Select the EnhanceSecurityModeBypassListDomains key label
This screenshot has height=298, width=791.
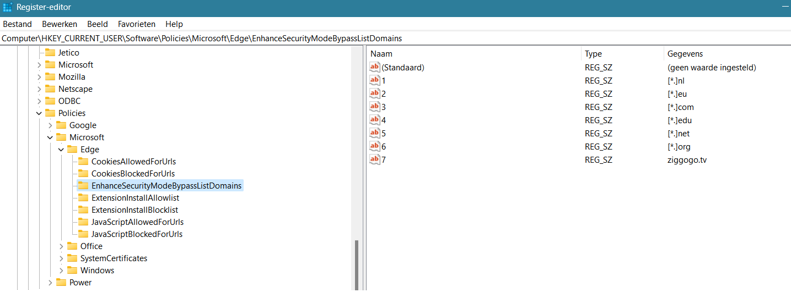166,186
